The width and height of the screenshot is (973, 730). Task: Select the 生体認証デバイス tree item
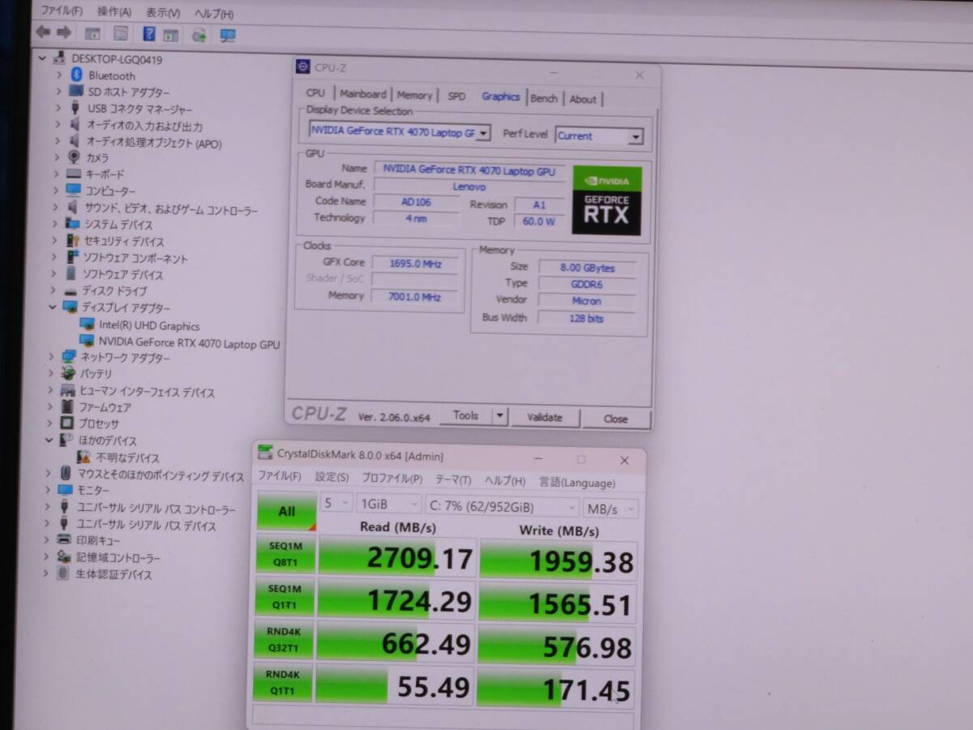(114, 574)
